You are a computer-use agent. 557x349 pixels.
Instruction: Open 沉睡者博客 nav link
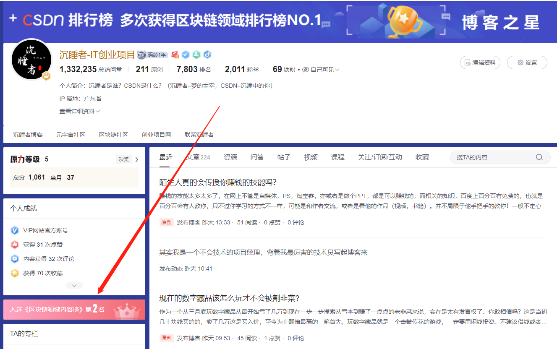28,135
